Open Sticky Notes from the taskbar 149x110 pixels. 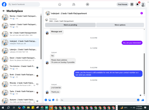(x=33, y=108)
